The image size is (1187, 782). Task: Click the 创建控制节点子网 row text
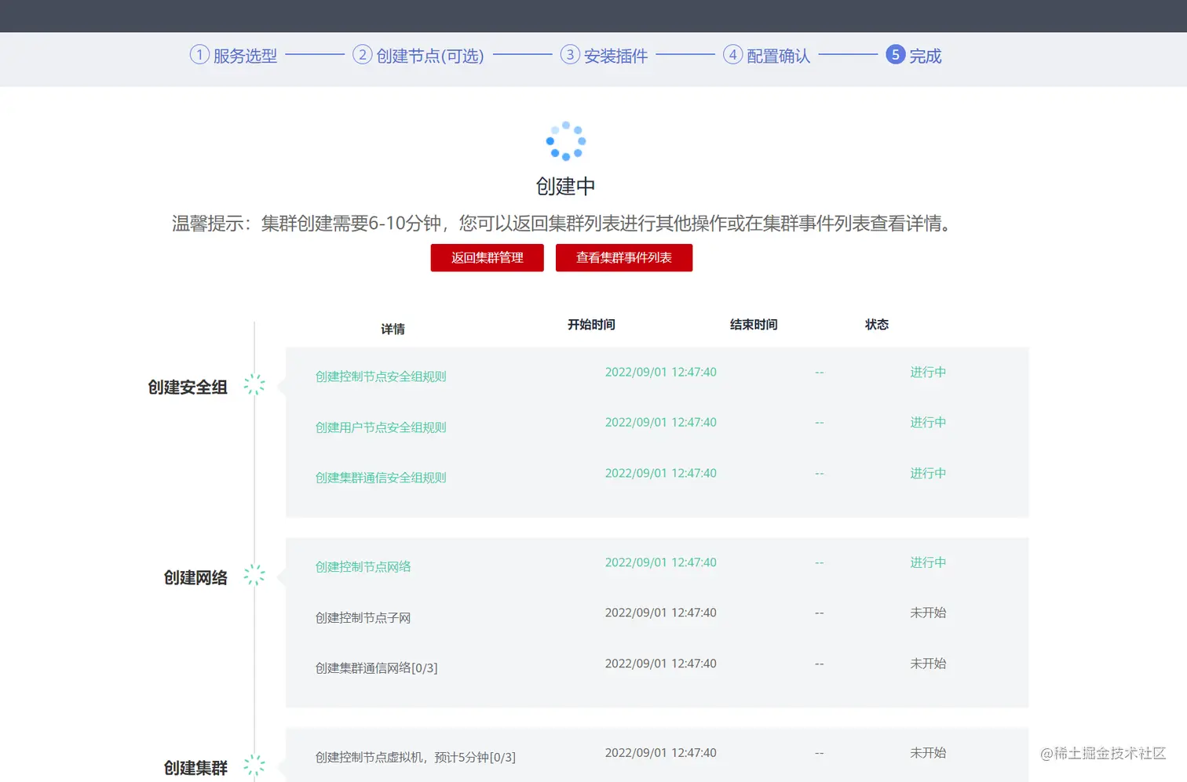pyautogui.click(x=363, y=618)
